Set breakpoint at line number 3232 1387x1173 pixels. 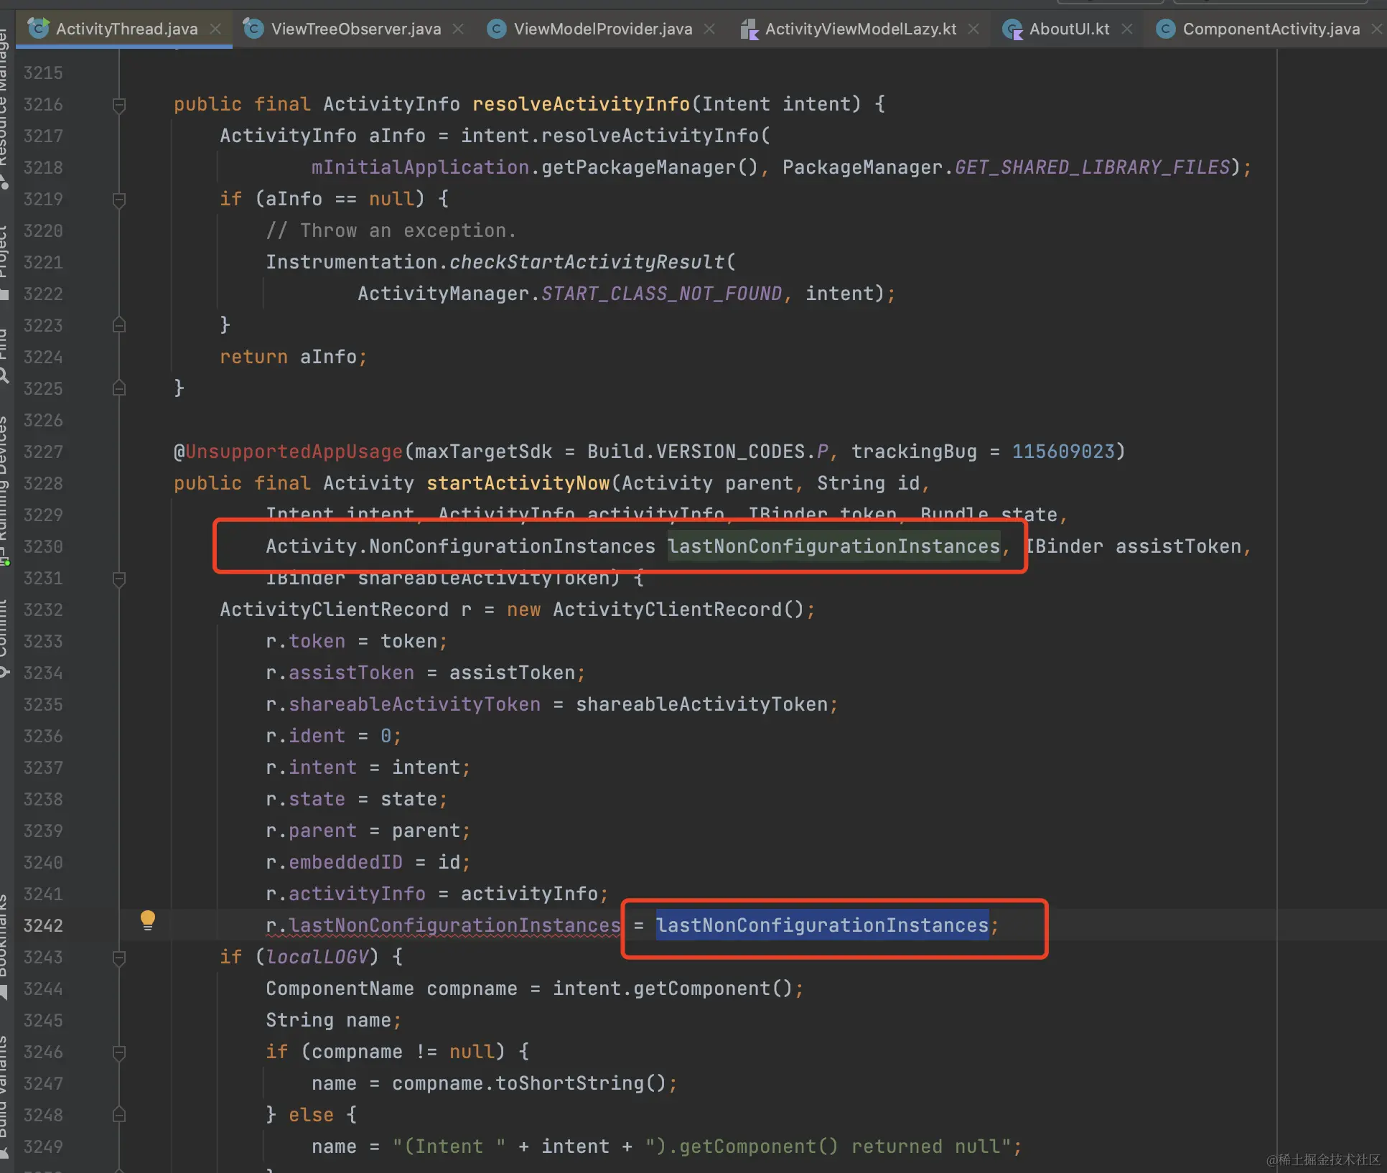point(43,609)
